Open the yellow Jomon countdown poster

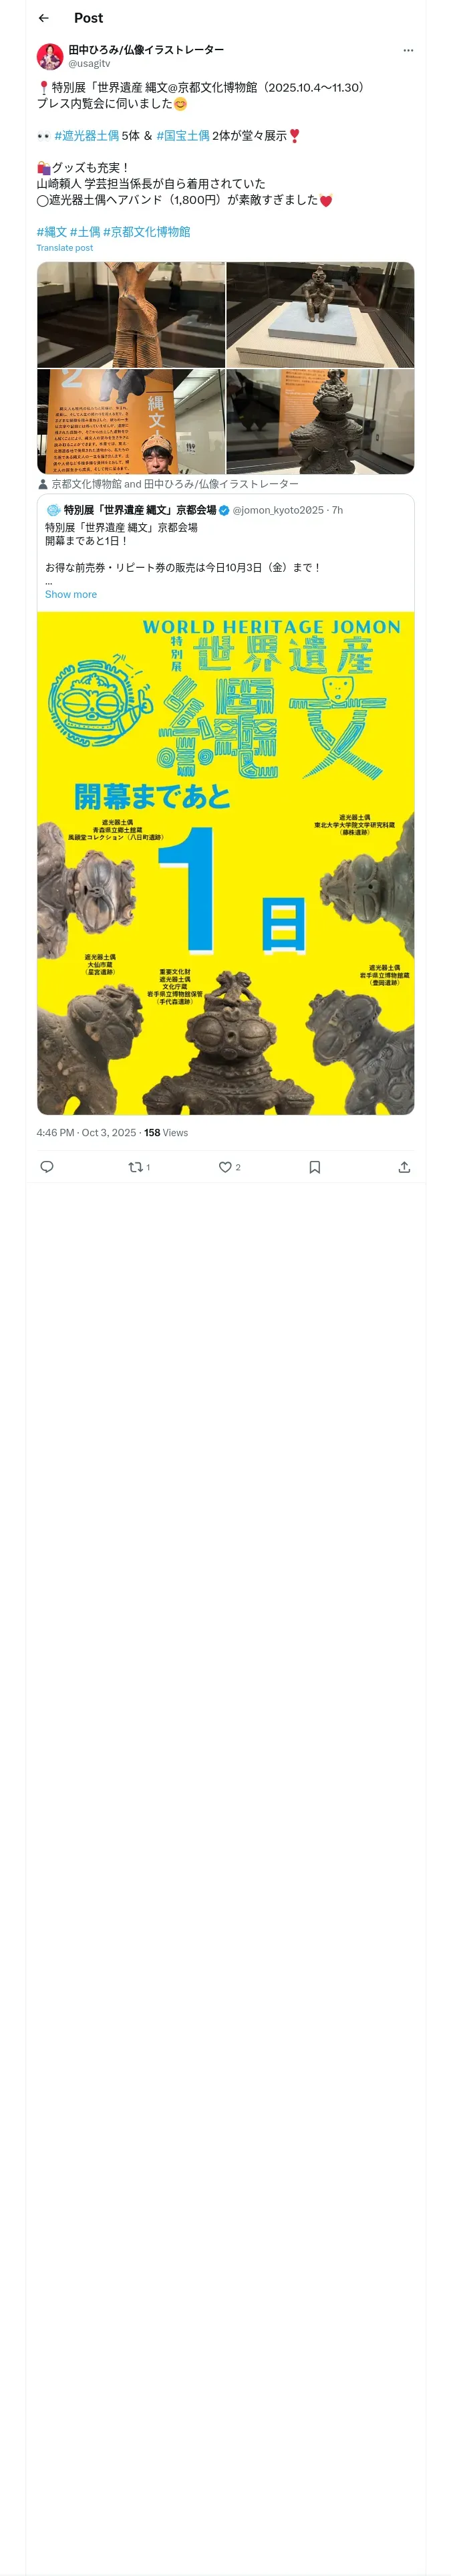(226, 863)
